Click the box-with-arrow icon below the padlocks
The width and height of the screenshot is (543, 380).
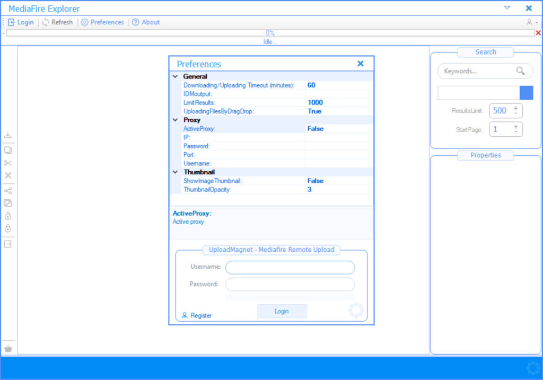pos(8,244)
